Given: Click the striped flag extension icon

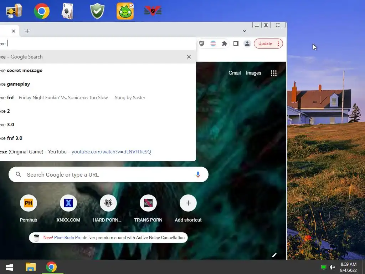Looking at the screenshot, I should pyautogui.click(x=213, y=44).
